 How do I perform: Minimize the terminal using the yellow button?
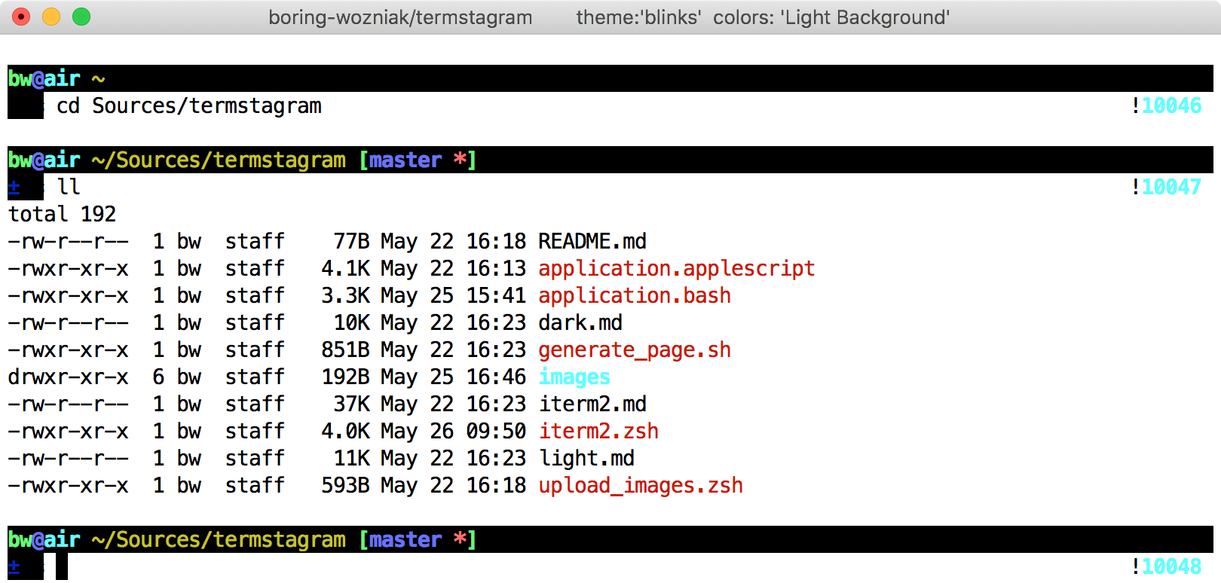point(51,17)
